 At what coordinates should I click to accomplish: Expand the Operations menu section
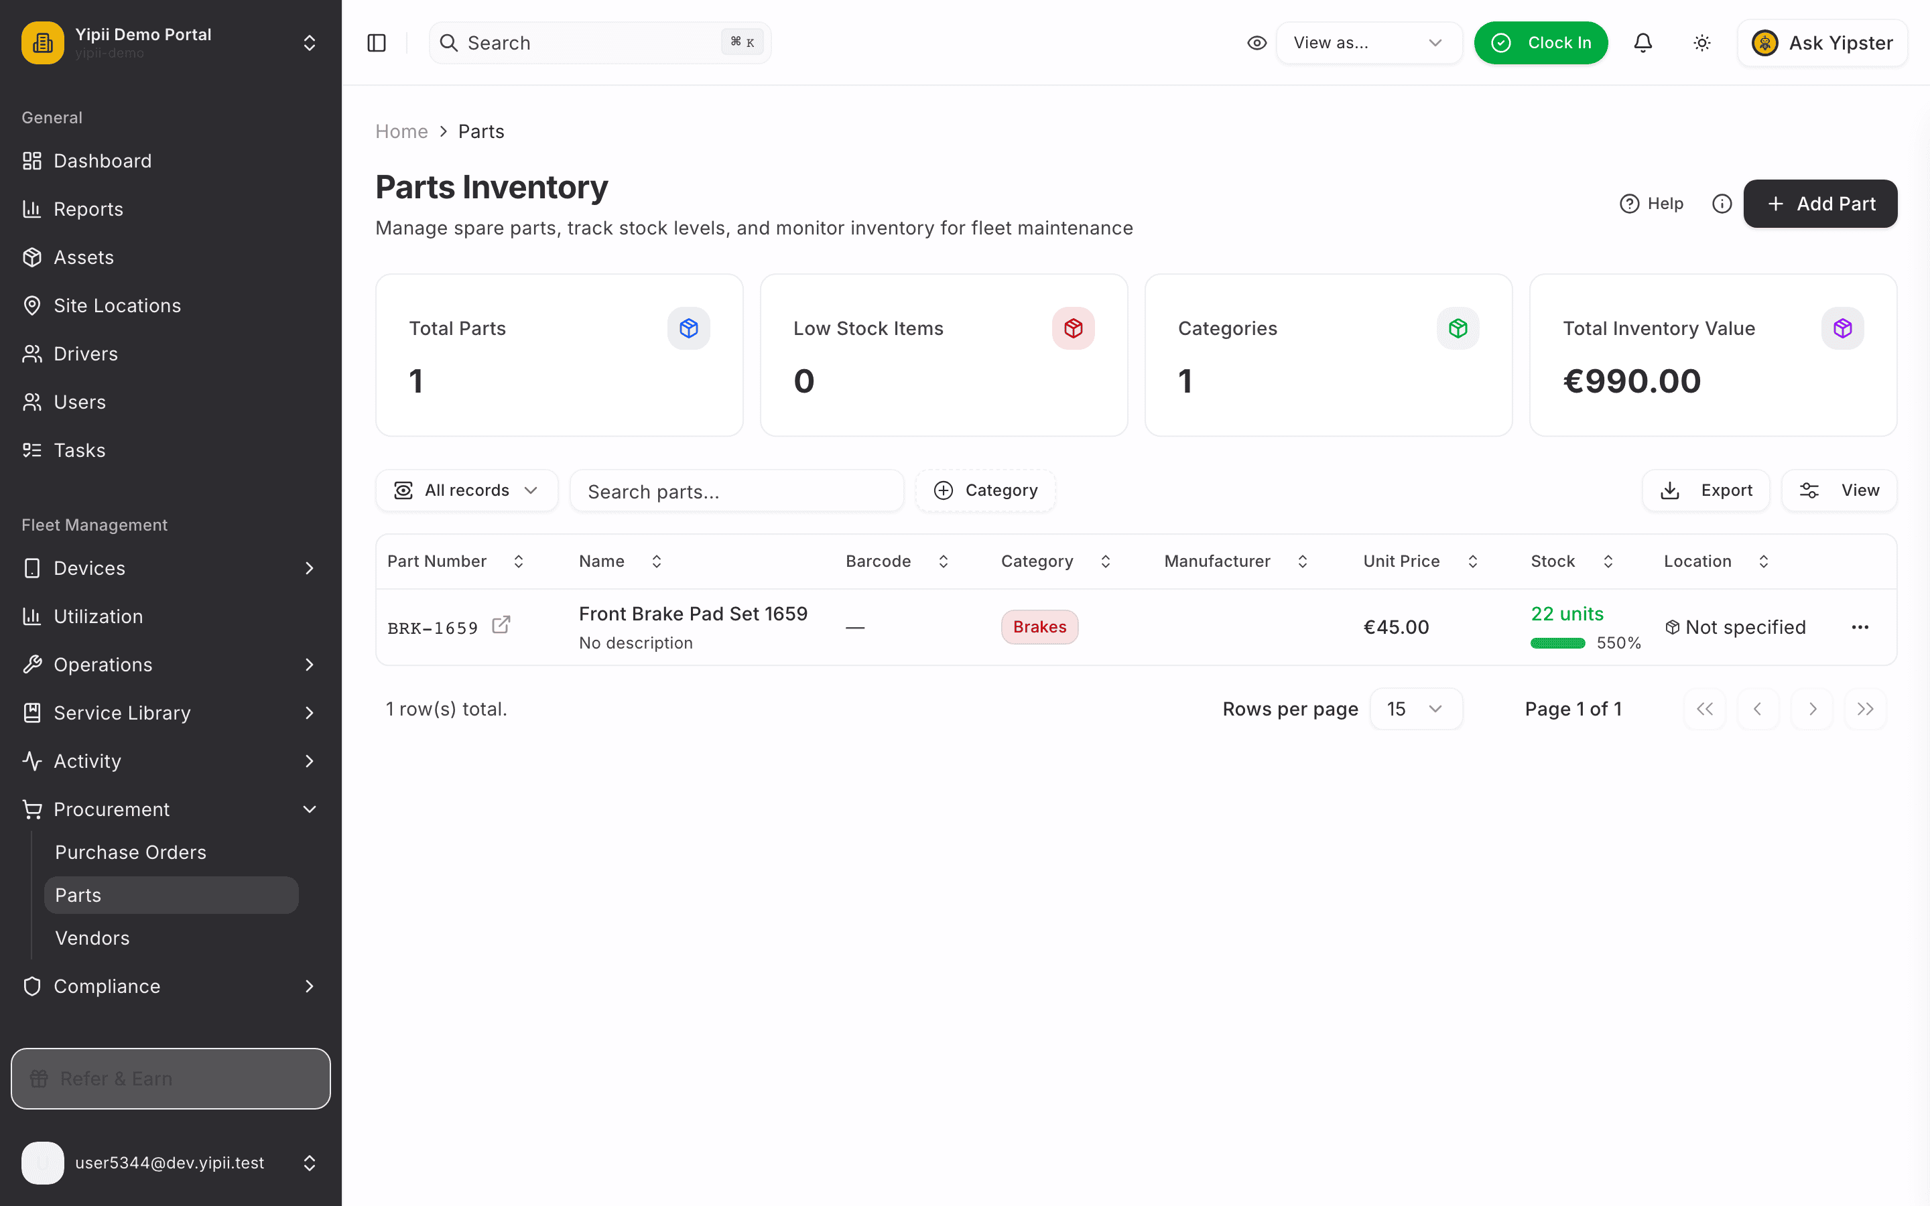(x=171, y=665)
